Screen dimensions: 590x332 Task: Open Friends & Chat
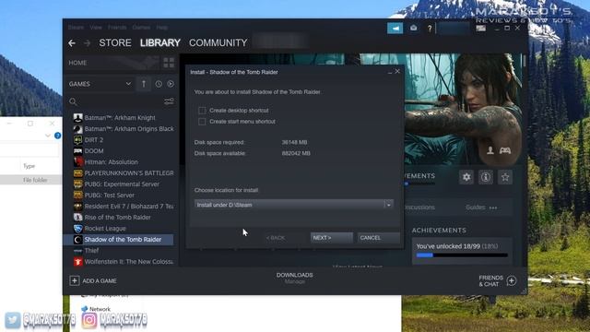click(490, 280)
